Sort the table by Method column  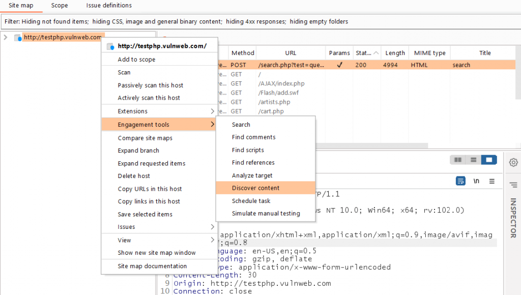pyautogui.click(x=243, y=53)
